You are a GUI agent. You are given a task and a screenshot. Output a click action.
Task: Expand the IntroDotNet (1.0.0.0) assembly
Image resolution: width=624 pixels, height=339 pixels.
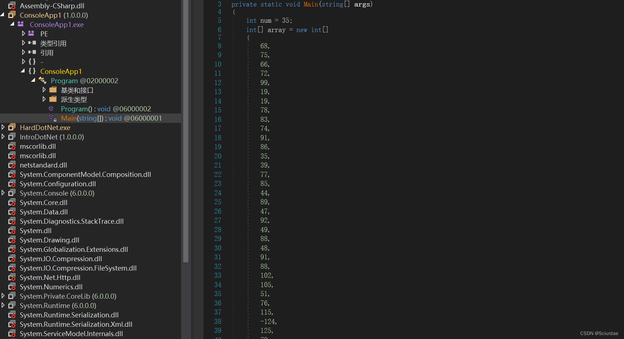(3, 137)
